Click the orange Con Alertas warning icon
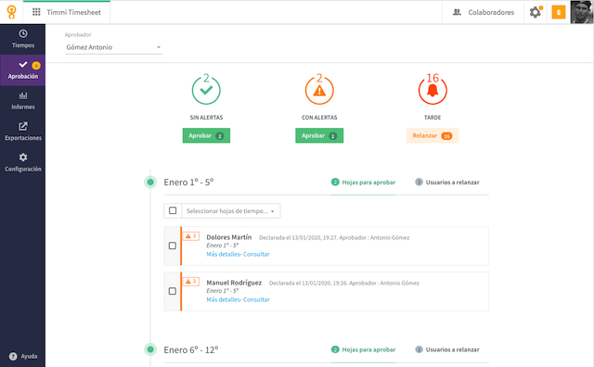This screenshot has width=594, height=367. pos(319,91)
